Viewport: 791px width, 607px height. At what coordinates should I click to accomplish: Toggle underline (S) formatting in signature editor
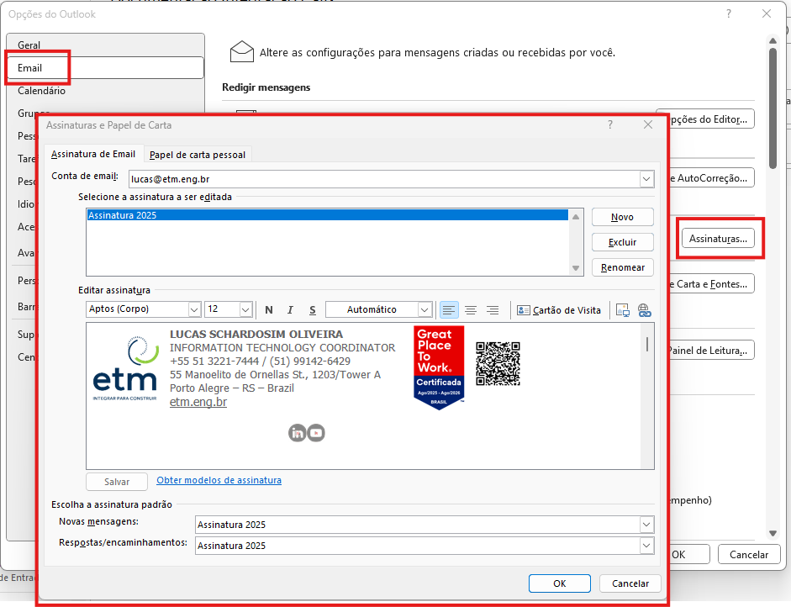click(312, 310)
